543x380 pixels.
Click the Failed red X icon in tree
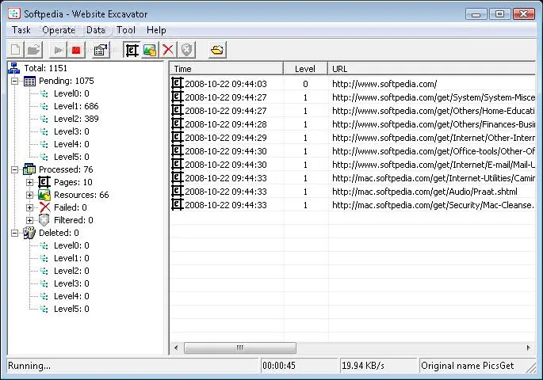(44, 207)
